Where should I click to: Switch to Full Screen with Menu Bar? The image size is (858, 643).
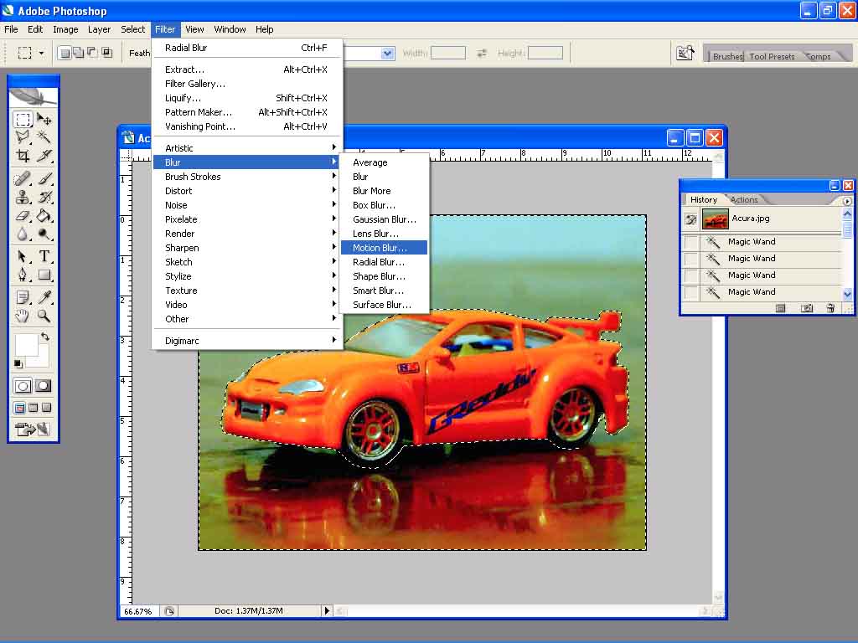pyautogui.click(x=34, y=408)
